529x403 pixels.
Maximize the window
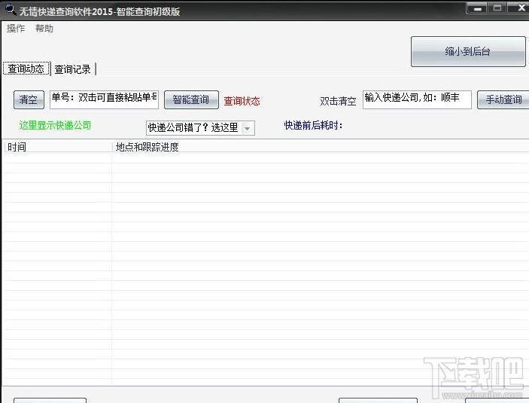497,8
